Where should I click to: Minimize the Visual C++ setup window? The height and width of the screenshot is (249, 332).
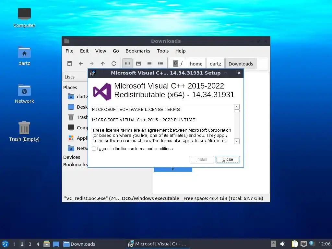pos(226,73)
